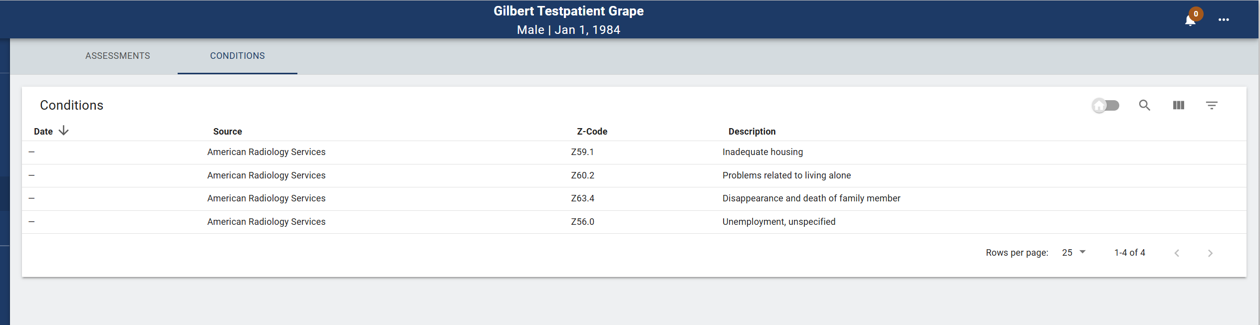This screenshot has height=325, width=1260.
Task: Go to next page of results
Action: click(x=1210, y=253)
